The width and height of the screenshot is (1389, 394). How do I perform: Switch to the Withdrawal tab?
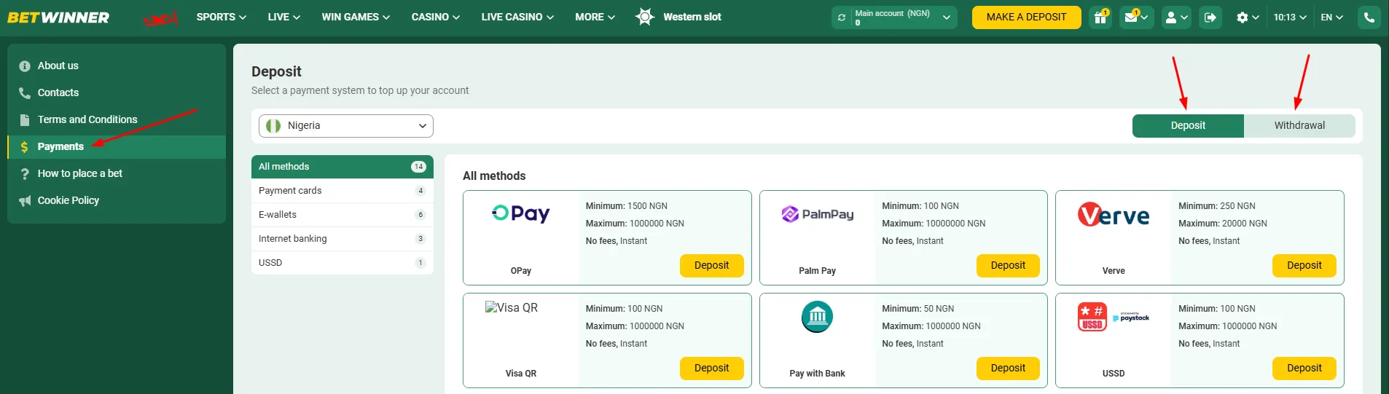[1299, 125]
